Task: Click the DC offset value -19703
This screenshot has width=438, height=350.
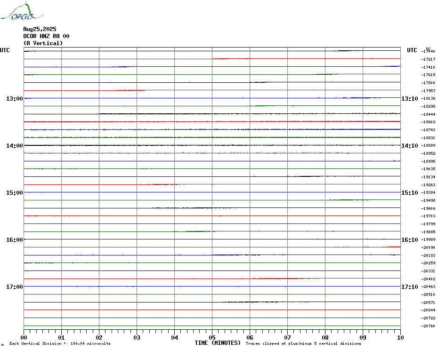Action: 428,216
